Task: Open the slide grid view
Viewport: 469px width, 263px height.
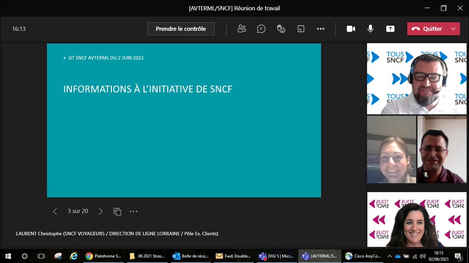Action: click(x=117, y=211)
